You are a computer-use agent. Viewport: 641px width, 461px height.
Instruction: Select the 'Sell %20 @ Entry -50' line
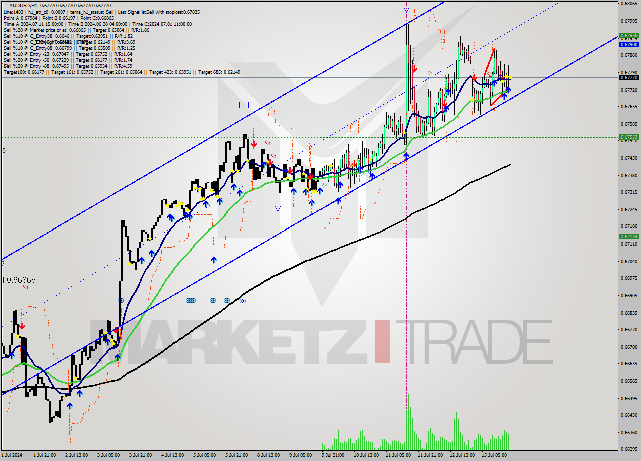(x=68, y=60)
